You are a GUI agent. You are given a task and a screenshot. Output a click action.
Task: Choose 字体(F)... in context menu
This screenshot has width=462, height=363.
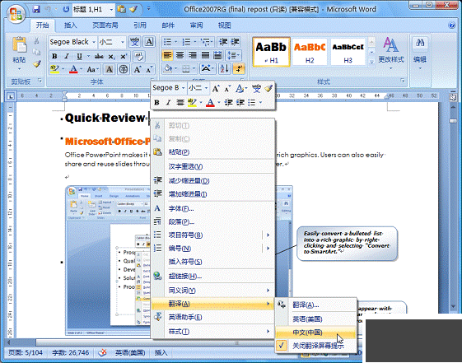point(212,209)
